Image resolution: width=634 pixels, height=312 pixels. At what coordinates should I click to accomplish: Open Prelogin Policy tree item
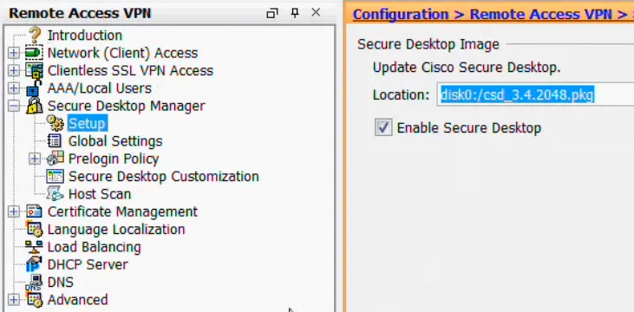pos(114,159)
